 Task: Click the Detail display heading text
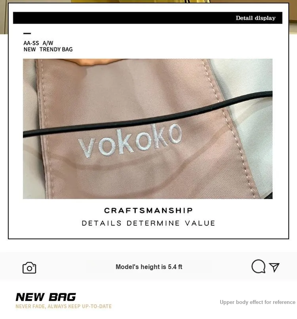pyautogui.click(x=255, y=18)
